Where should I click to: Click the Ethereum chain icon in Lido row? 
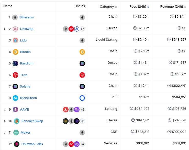pyautogui.click(x=82, y=40)
